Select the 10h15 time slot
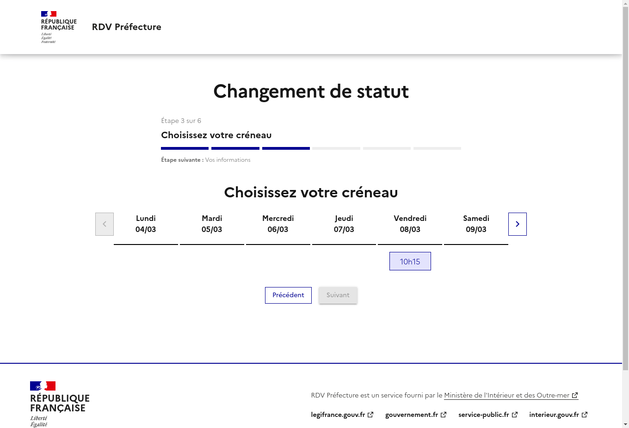The width and height of the screenshot is (629, 428). pyautogui.click(x=410, y=261)
